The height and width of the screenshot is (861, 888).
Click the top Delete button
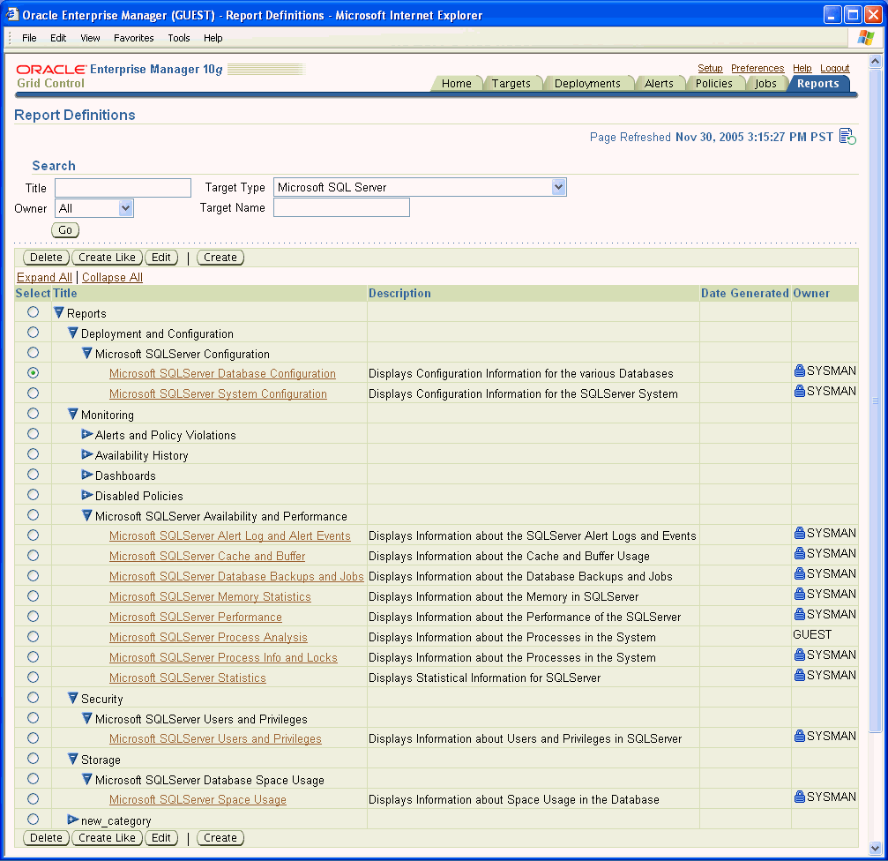click(x=46, y=258)
